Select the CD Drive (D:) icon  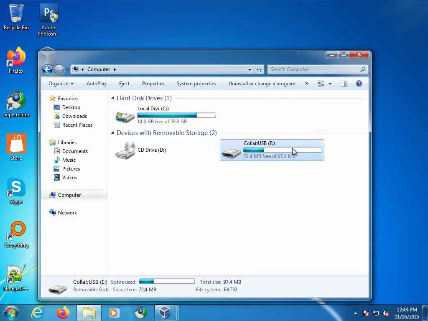point(125,150)
